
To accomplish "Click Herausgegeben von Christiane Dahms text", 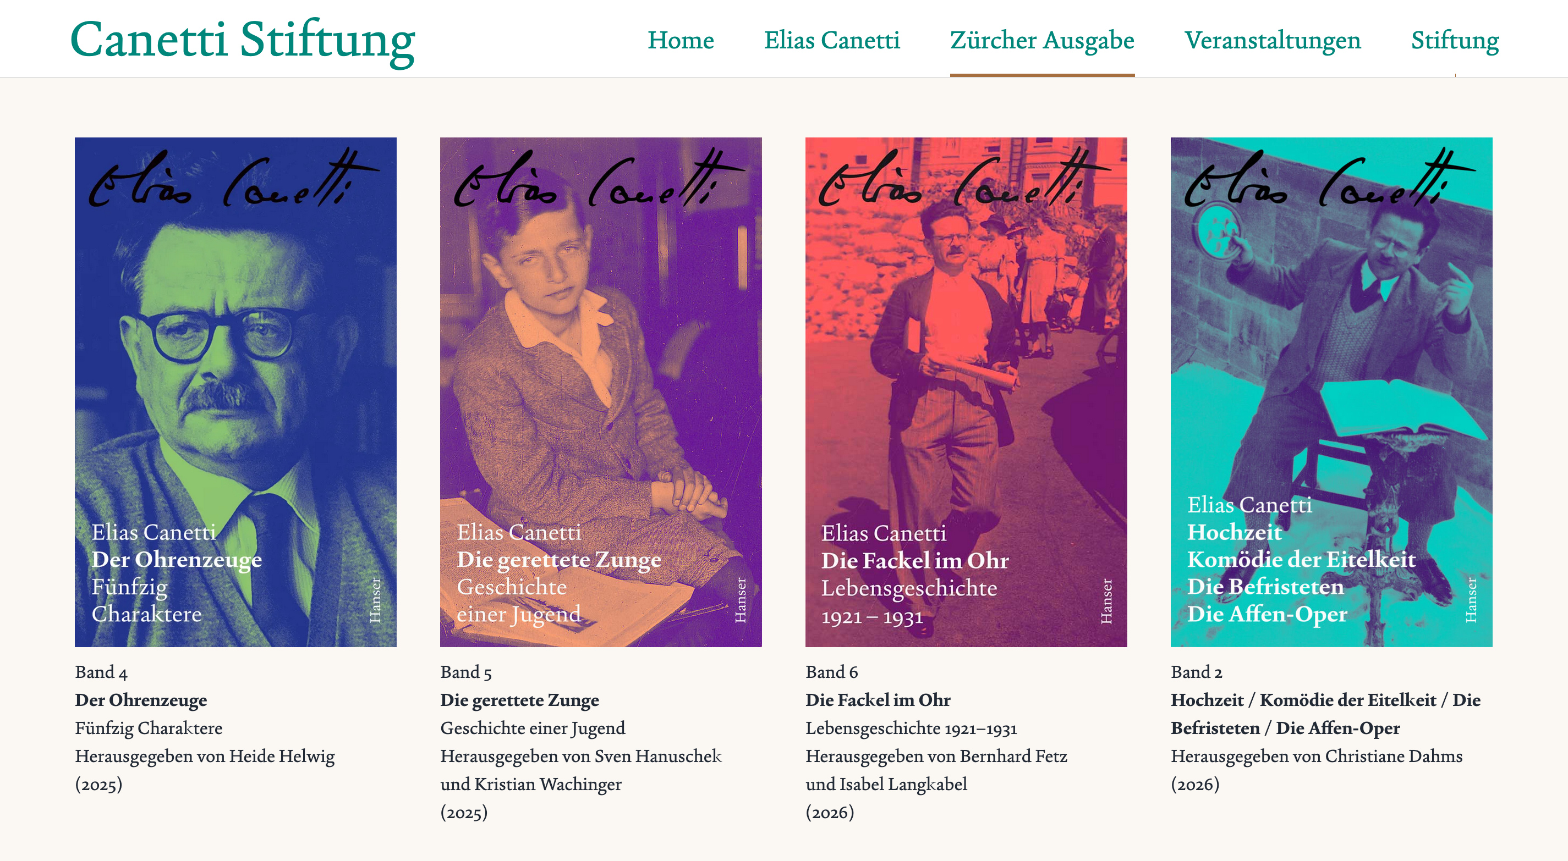I will 1316,756.
